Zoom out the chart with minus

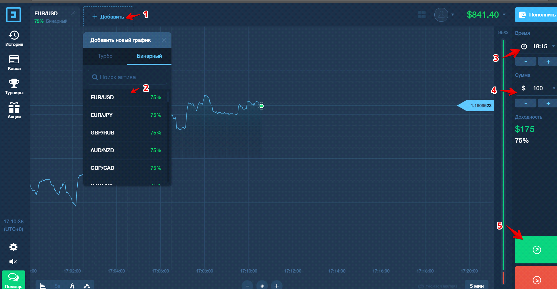coord(247,286)
